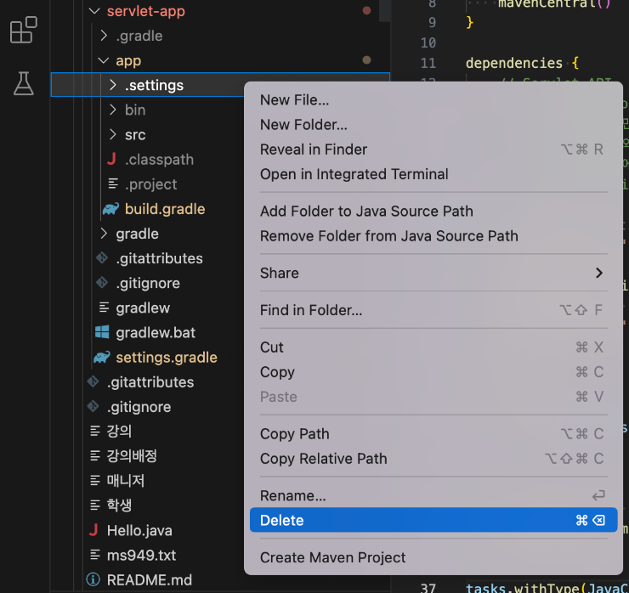Open settings.gradle file
The height and width of the screenshot is (593, 629).
point(167,357)
